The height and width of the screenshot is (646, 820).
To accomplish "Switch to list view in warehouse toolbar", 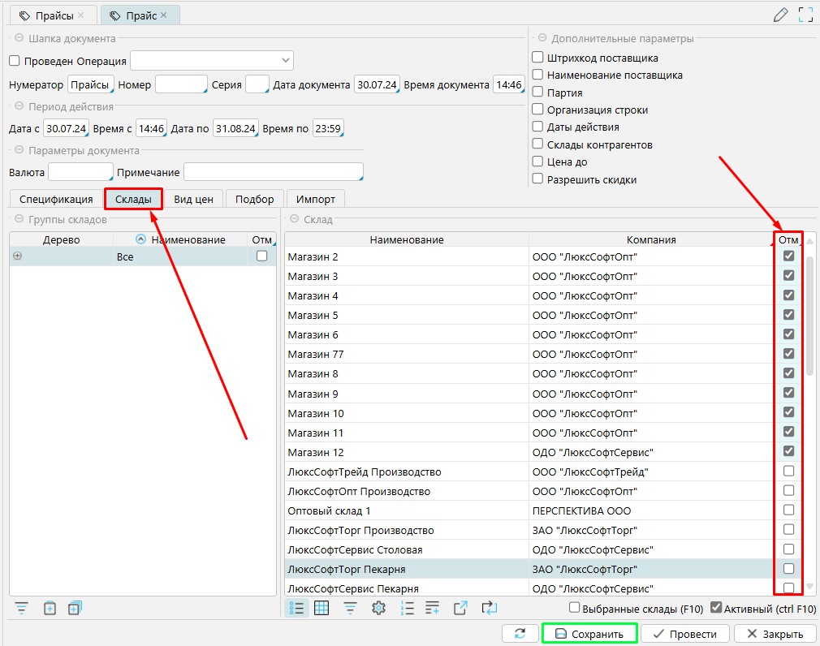I will [x=297, y=608].
